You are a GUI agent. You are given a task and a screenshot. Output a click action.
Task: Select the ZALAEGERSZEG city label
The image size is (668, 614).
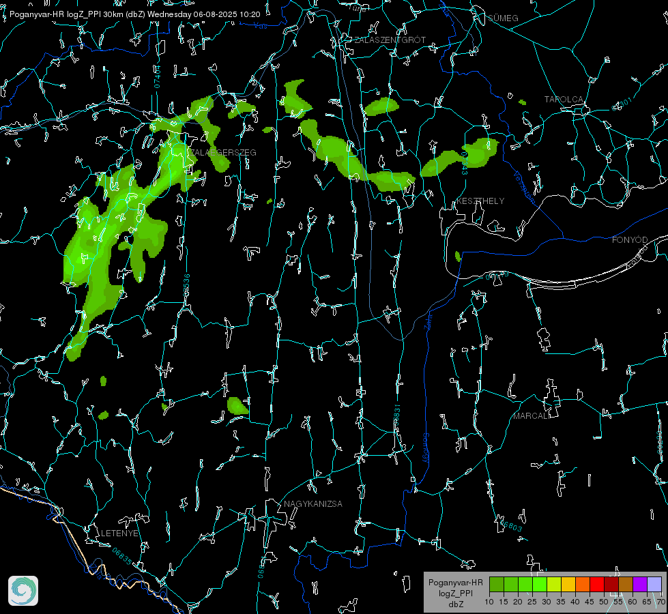[223, 153]
